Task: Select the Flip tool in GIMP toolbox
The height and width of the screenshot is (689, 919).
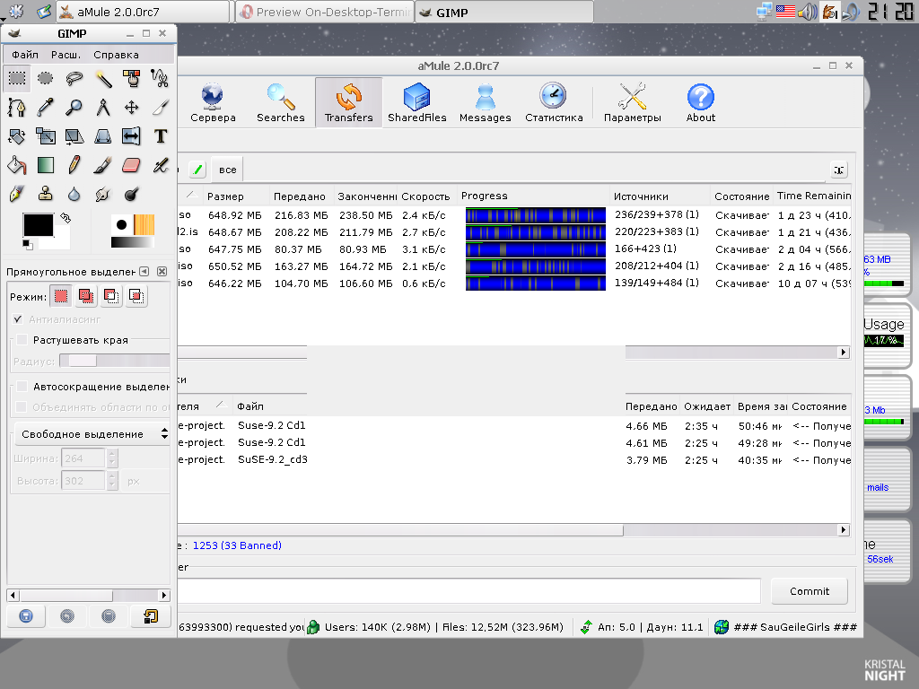Action: pos(131,136)
